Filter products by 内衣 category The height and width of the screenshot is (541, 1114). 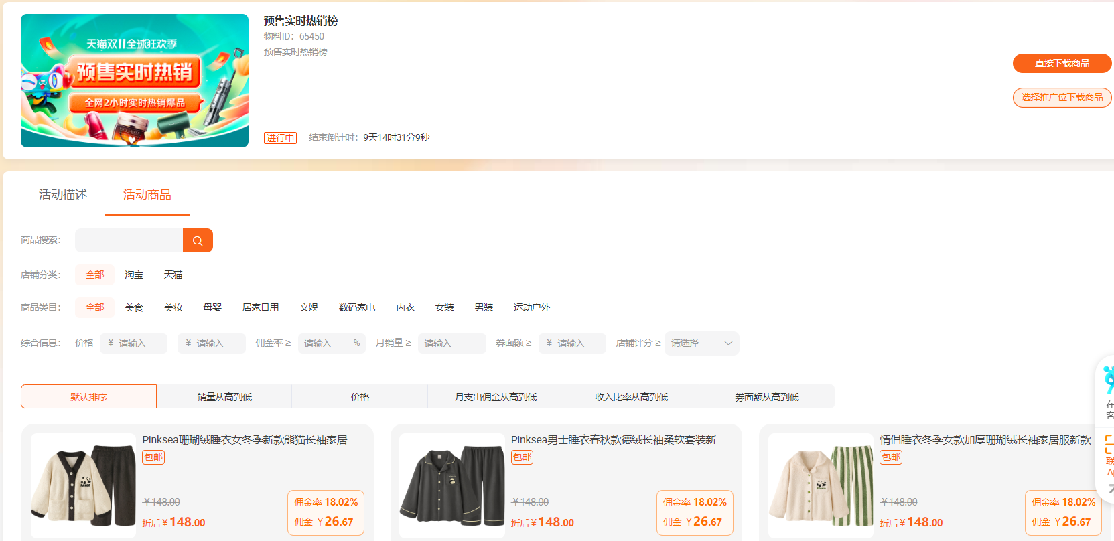tap(405, 307)
